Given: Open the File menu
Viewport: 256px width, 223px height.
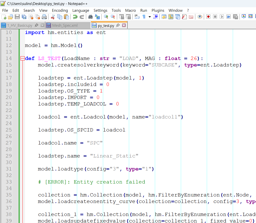Looking at the screenshot, I should click(x=5, y=10).
